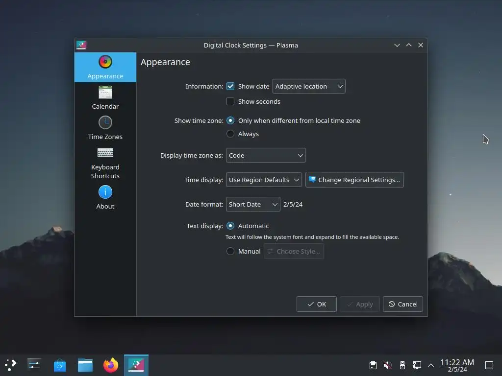Launch Firefox from the taskbar
502x376 pixels.
[x=111, y=365]
